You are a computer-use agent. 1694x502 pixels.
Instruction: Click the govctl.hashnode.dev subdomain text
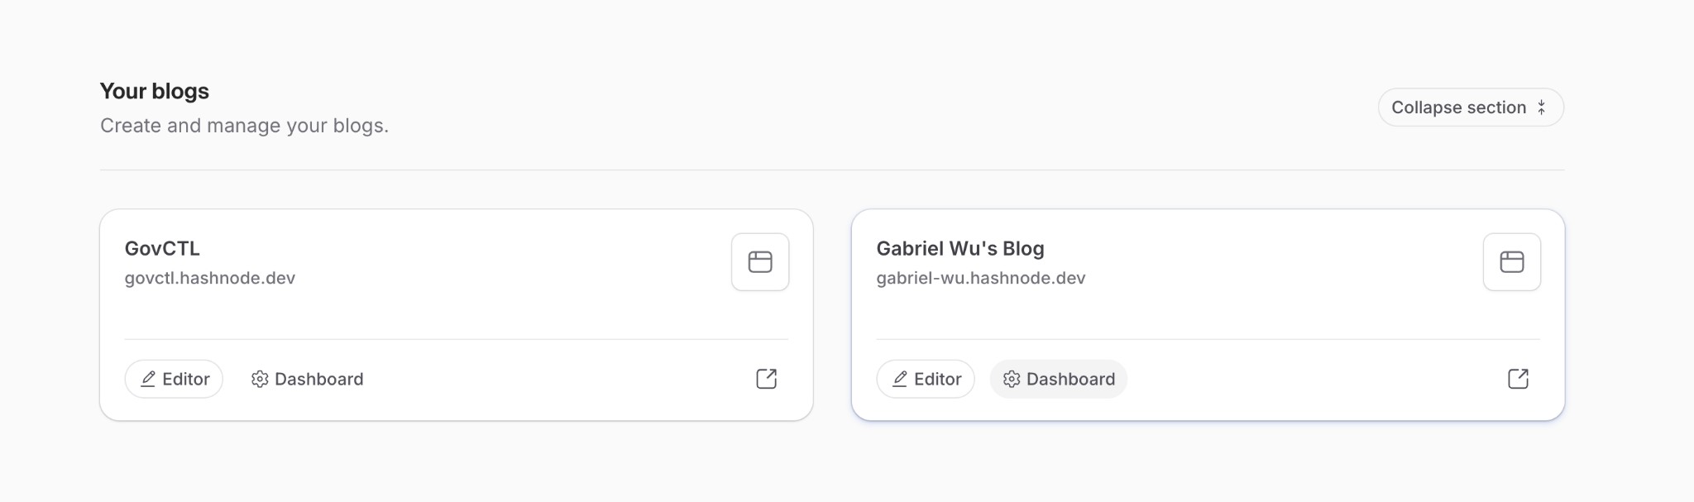(x=211, y=278)
